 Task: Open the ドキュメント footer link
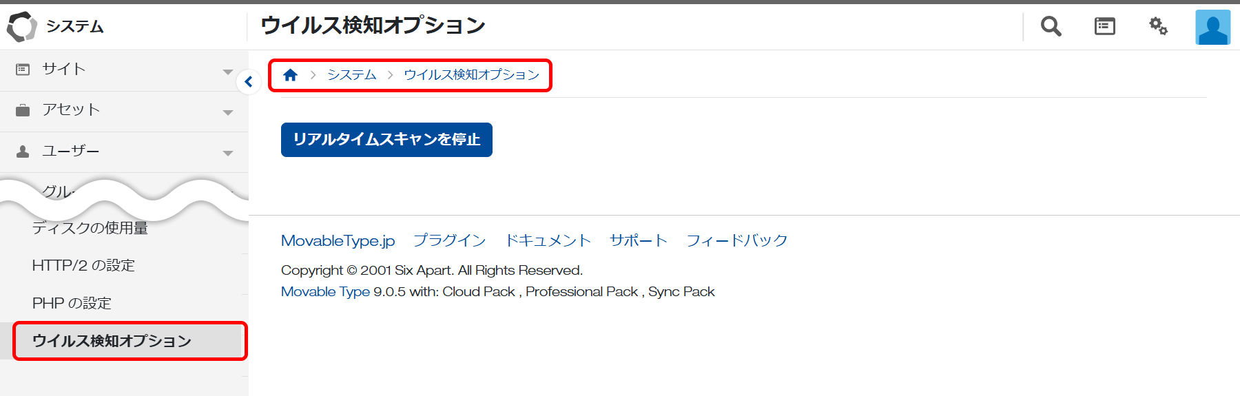548,240
